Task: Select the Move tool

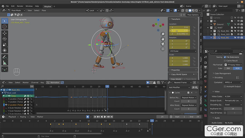Action: 5,33
